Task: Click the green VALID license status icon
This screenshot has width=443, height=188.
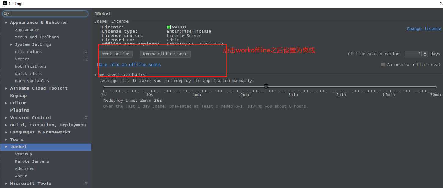Action: (169, 27)
